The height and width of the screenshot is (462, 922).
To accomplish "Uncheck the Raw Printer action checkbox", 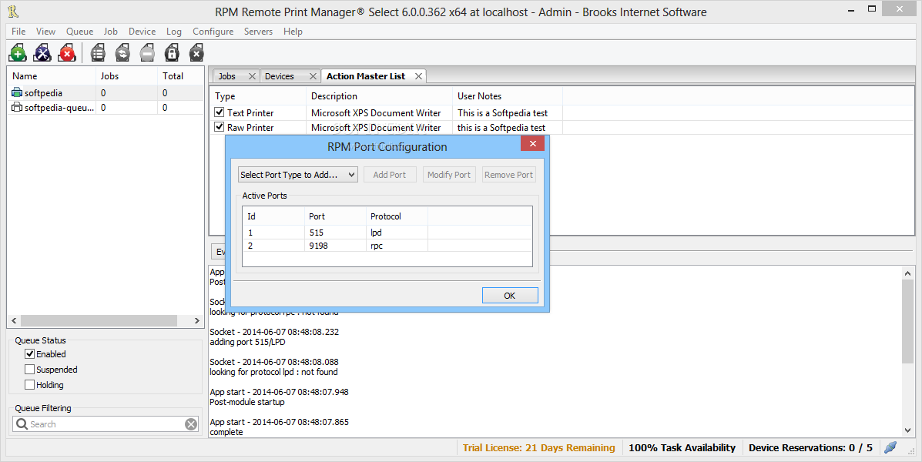I will pyautogui.click(x=220, y=127).
